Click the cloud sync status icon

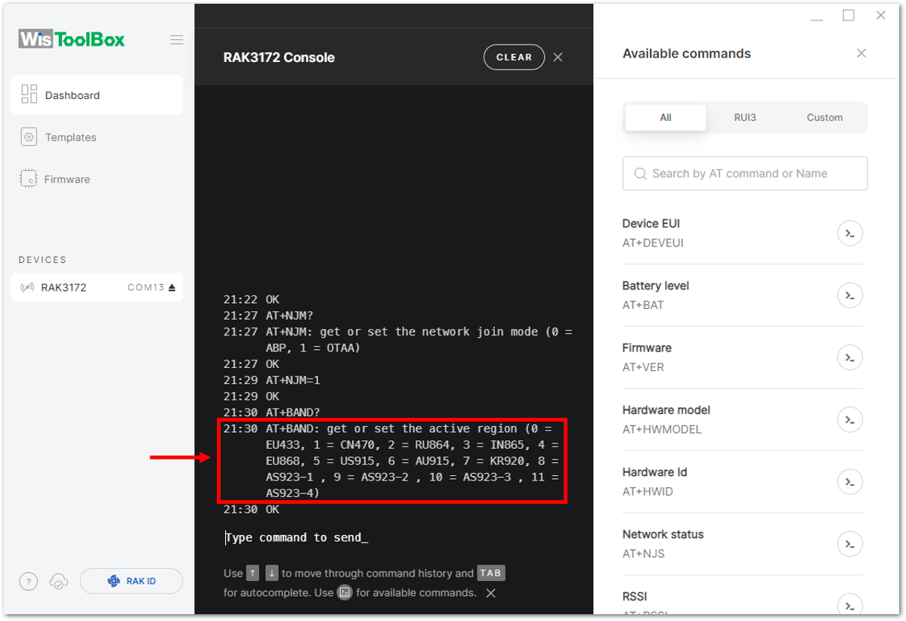coord(59,581)
